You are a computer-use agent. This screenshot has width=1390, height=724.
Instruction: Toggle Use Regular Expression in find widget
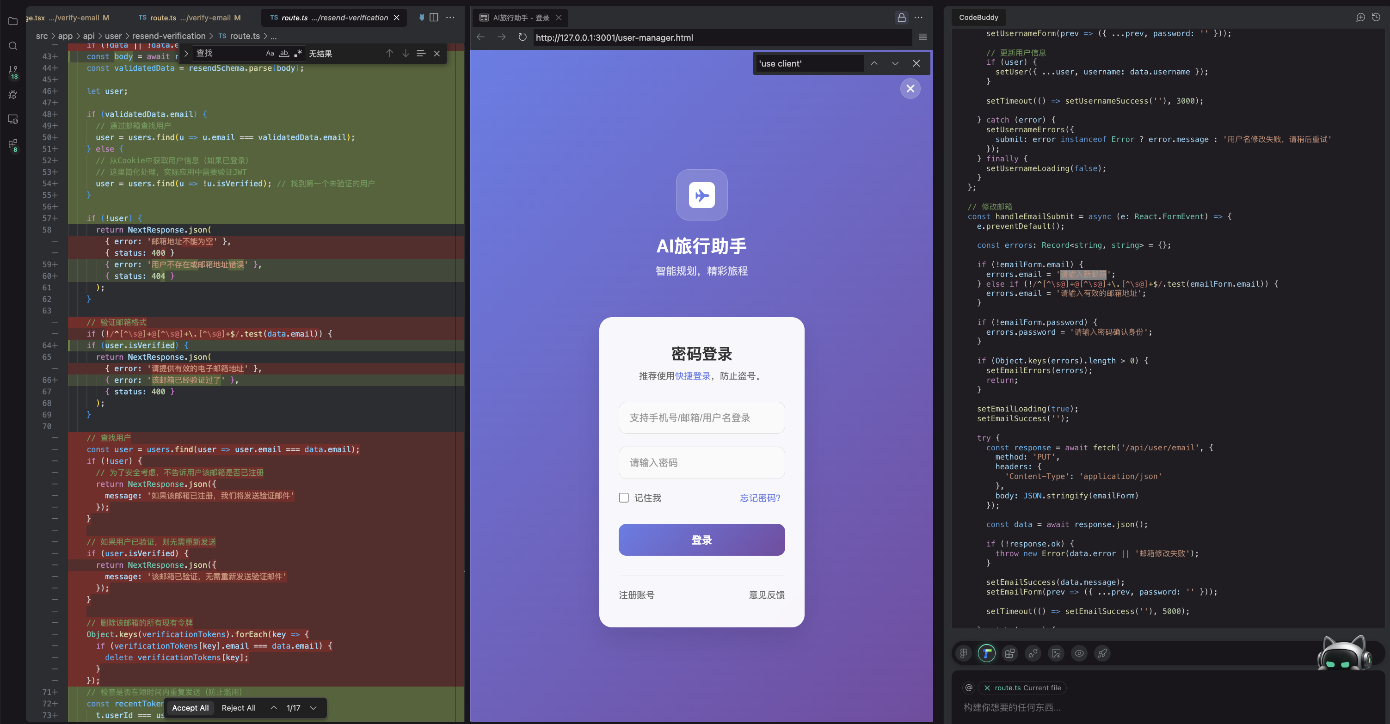298,54
